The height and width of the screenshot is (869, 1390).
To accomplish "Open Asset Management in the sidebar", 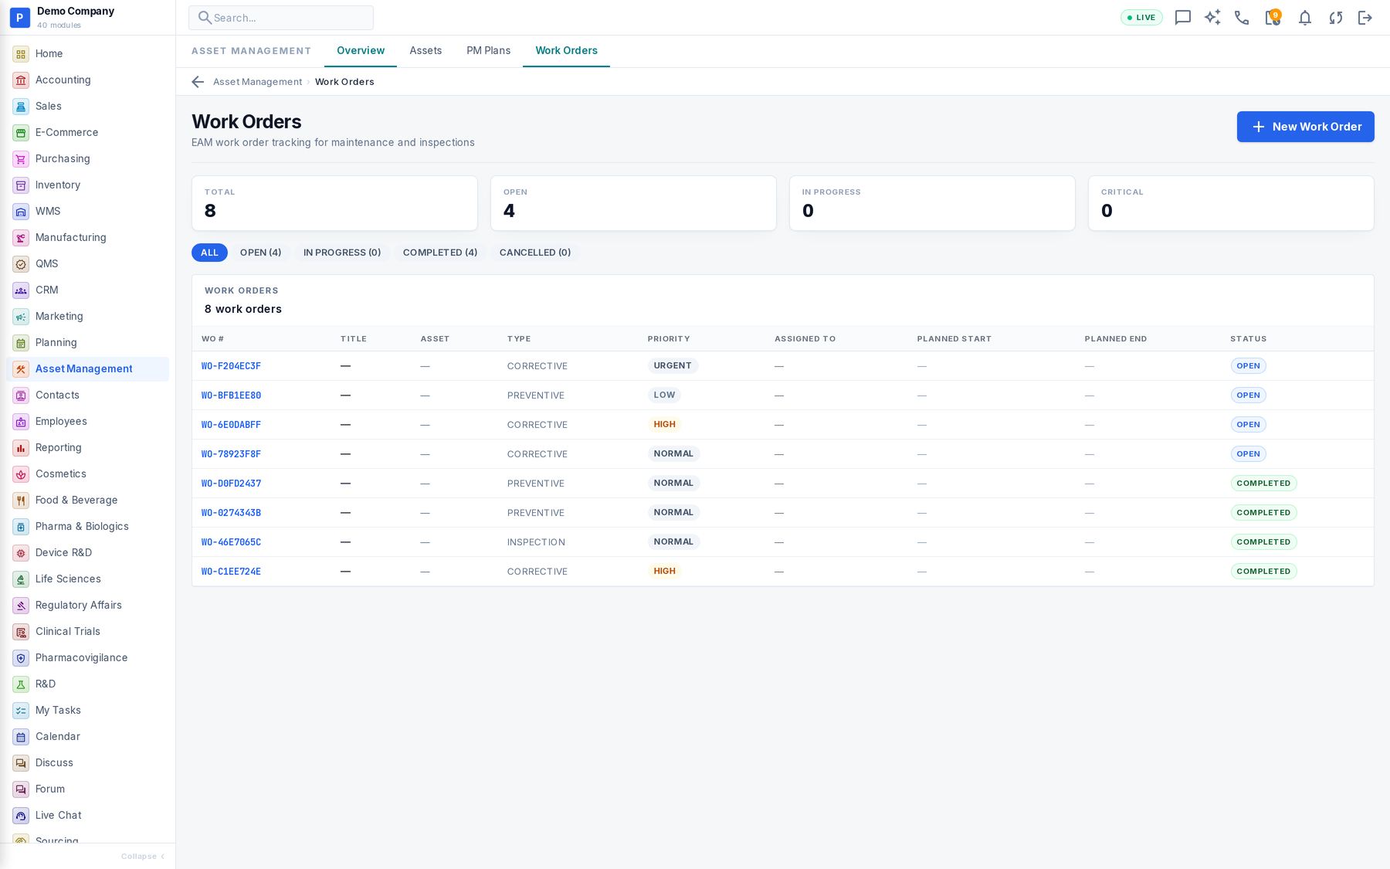I will (x=87, y=369).
